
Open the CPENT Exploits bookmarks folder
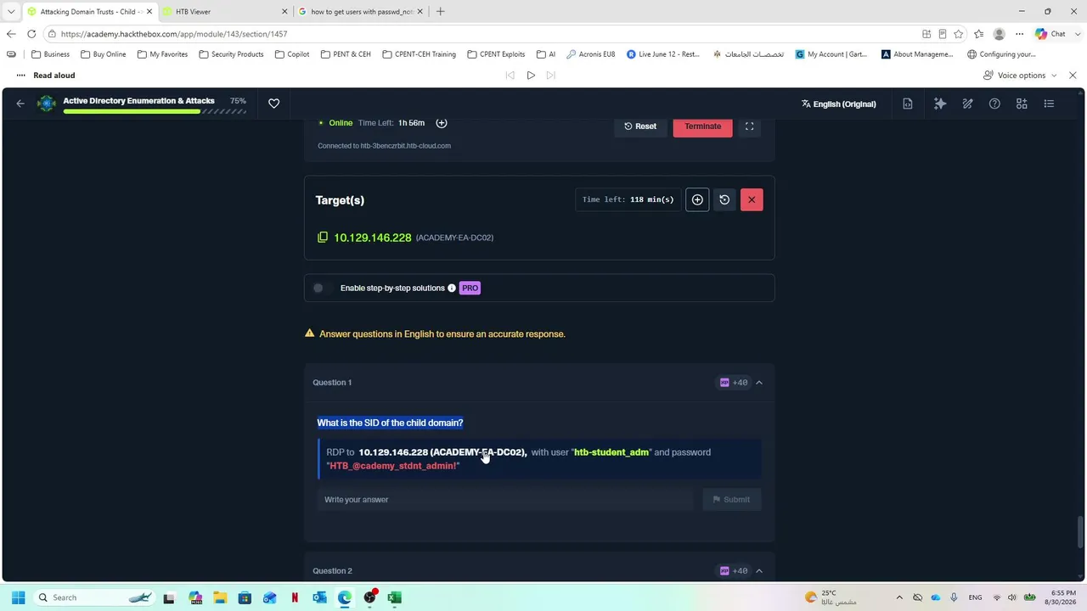pos(496,54)
